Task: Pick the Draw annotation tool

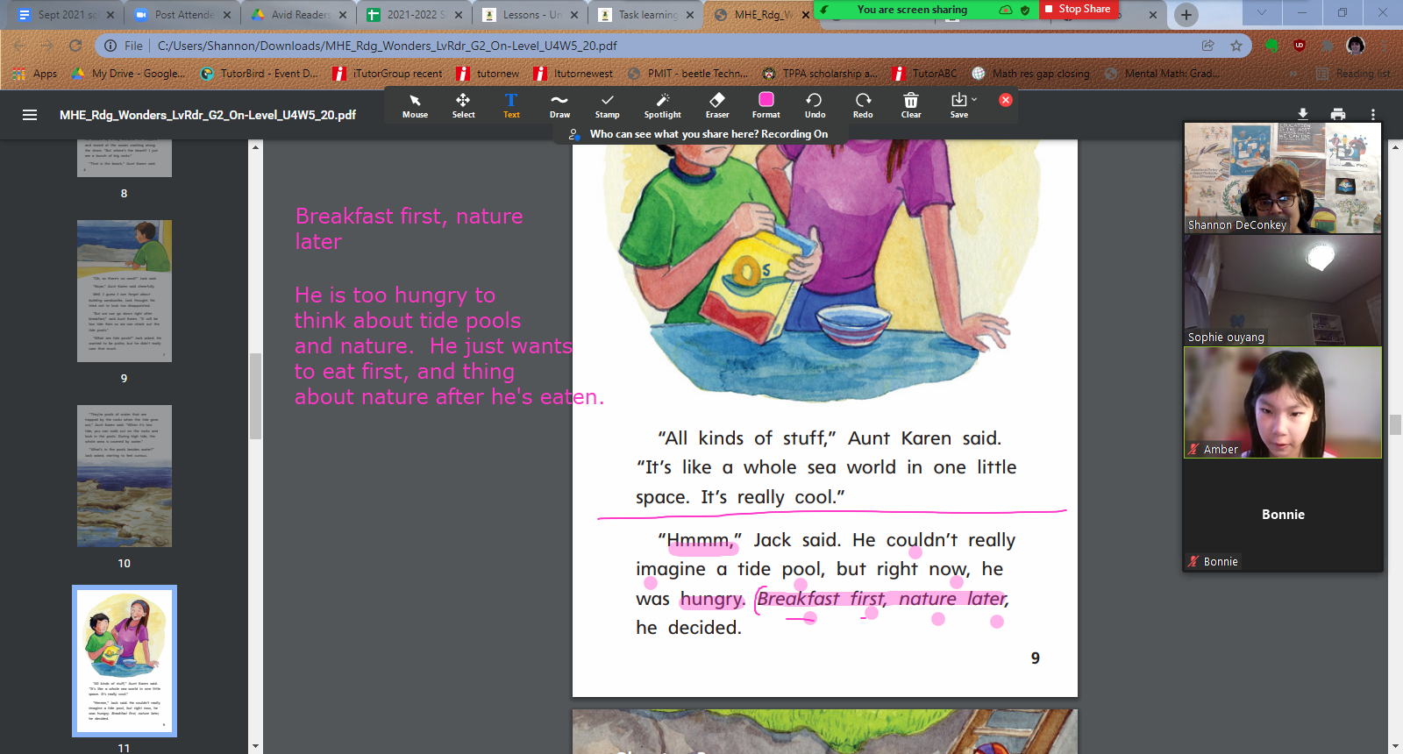Action: [x=559, y=105]
